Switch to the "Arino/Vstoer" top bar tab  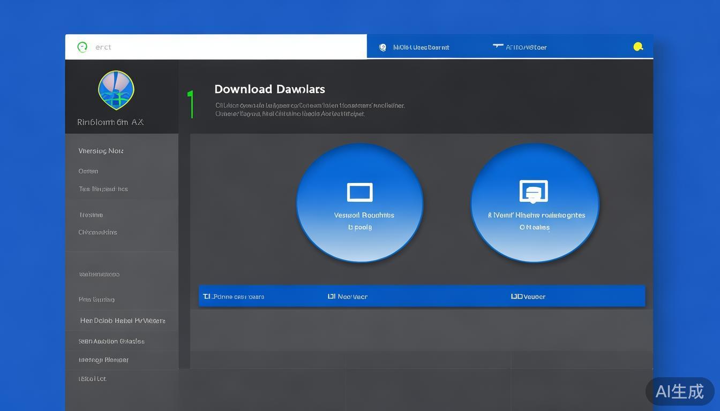(x=526, y=47)
